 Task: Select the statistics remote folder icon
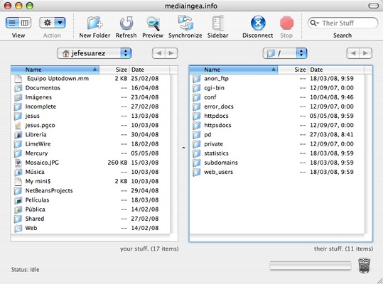[x=197, y=153]
